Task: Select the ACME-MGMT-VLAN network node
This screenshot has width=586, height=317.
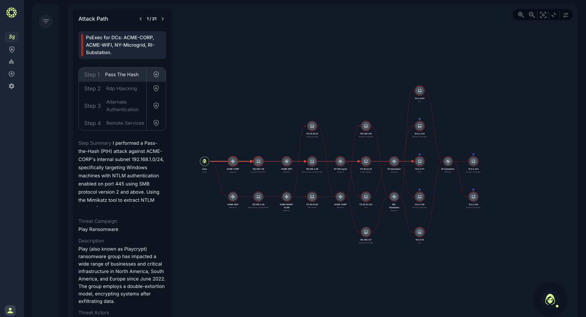Action: tap(287, 197)
